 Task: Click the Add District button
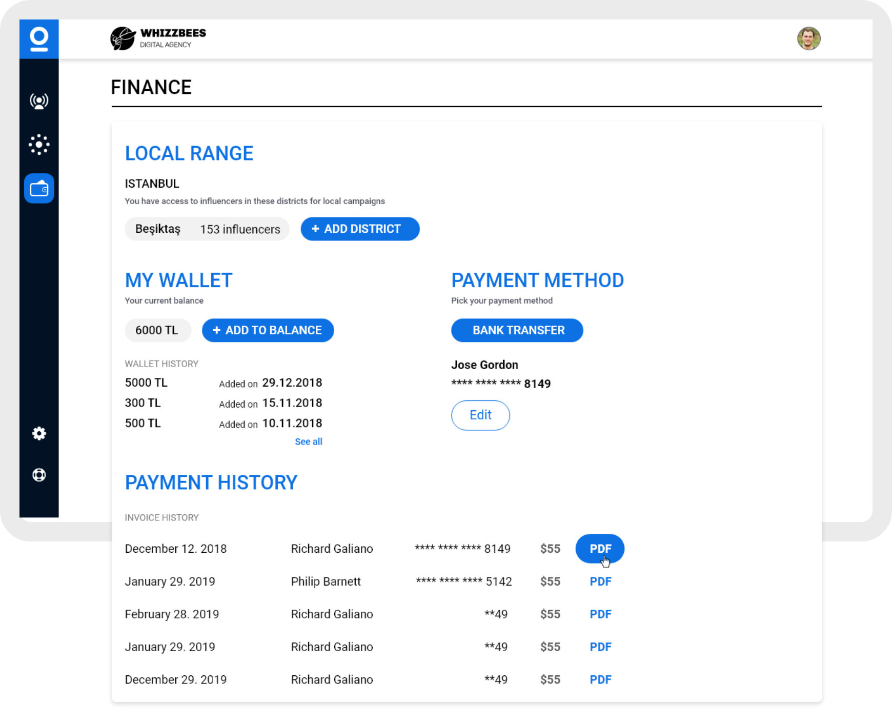[360, 229]
